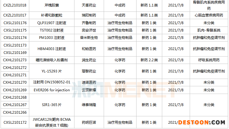The image size is (229, 129).
Task: Click 治疗用生物制品 in the 和铂医药 row
Action: tap(120, 49)
